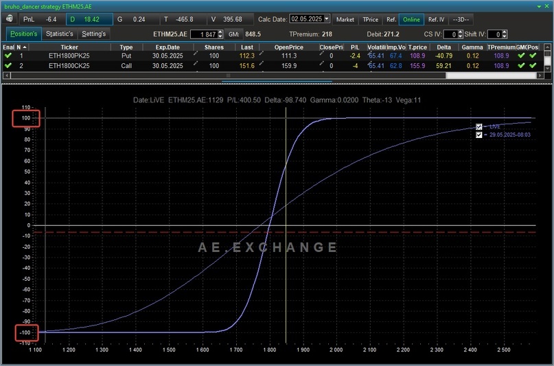The width and height of the screenshot is (554, 366).
Task: Click the Put row expiration date 30.05.2025
Action: point(168,56)
